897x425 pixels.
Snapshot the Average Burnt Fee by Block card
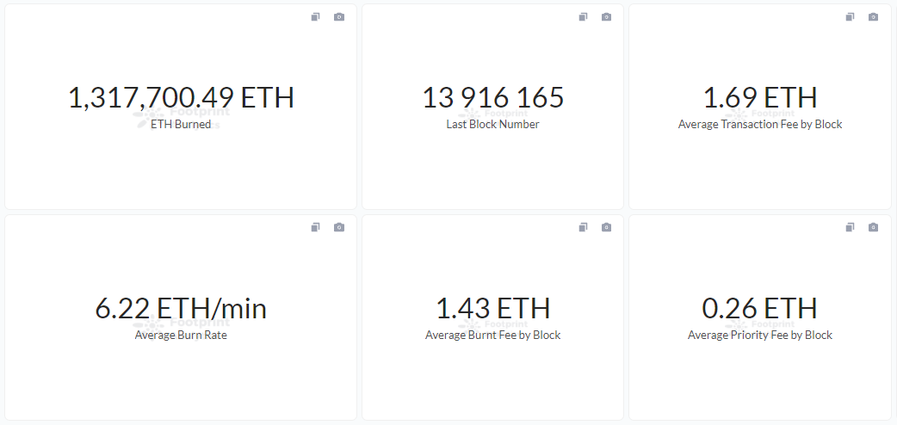(x=606, y=228)
